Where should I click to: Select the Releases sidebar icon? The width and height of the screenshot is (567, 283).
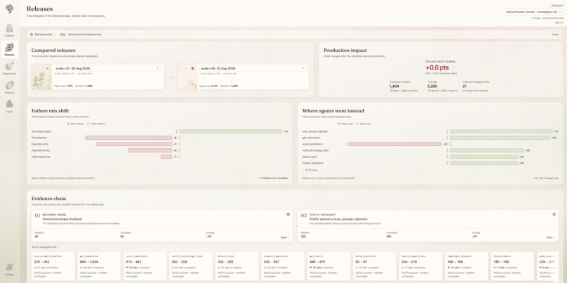[9, 49]
